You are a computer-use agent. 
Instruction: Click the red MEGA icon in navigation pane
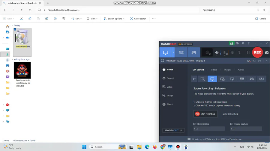coord(7,105)
